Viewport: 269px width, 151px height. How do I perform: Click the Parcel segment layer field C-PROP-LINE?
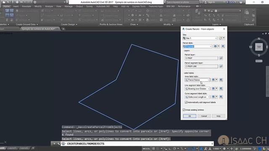point(201,66)
